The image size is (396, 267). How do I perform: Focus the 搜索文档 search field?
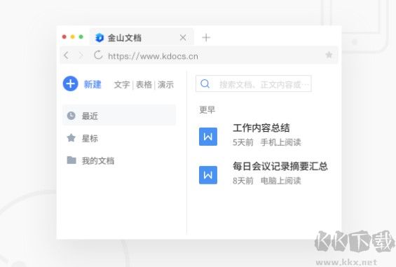pos(253,83)
